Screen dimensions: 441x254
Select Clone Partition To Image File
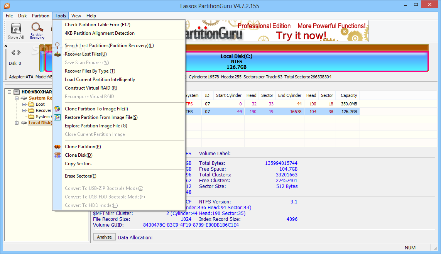96,109
